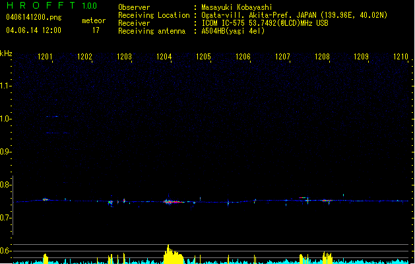Screen dimensions: 415x264
Task: Click the 'meteor' label
Action: click(94, 20)
